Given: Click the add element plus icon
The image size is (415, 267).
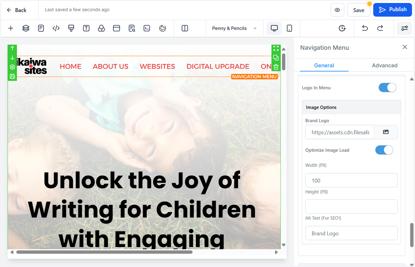Looking at the screenshot, I should click(11, 28).
